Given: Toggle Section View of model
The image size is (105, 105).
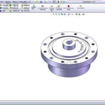Looking at the screenshot, I should [62, 14].
